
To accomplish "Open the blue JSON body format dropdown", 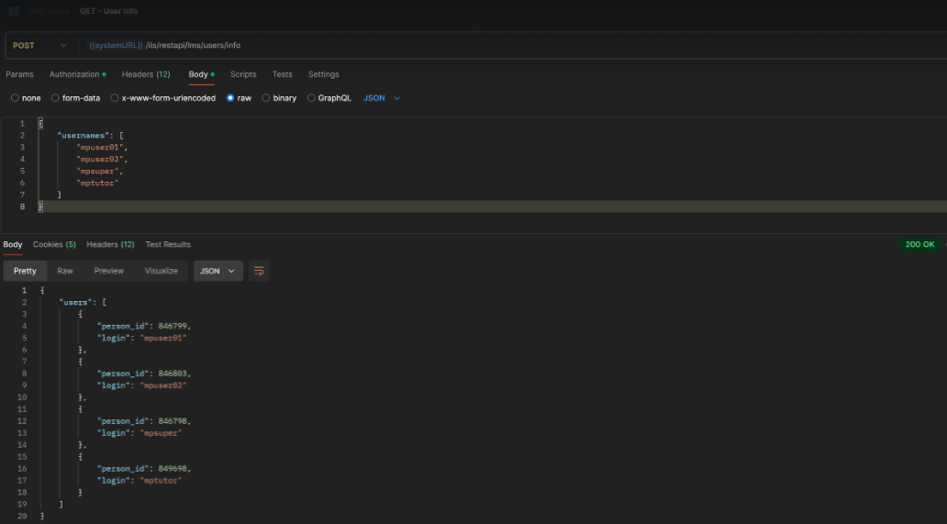I will point(382,98).
